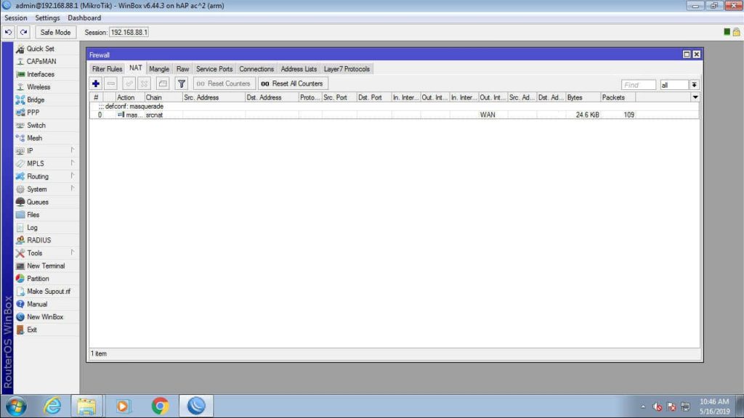Viewport: 744px width, 418px height.
Task: Click Reset All Counters button
Action: pos(293,83)
